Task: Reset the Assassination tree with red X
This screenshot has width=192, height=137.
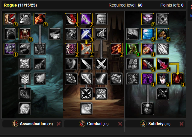Action: 59,124
